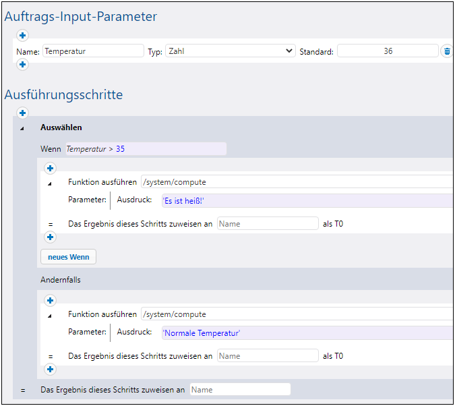Edit the Wenn condition Temperatur > 35
The width and height of the screenshot is (455, 406).
click(144, 149)
